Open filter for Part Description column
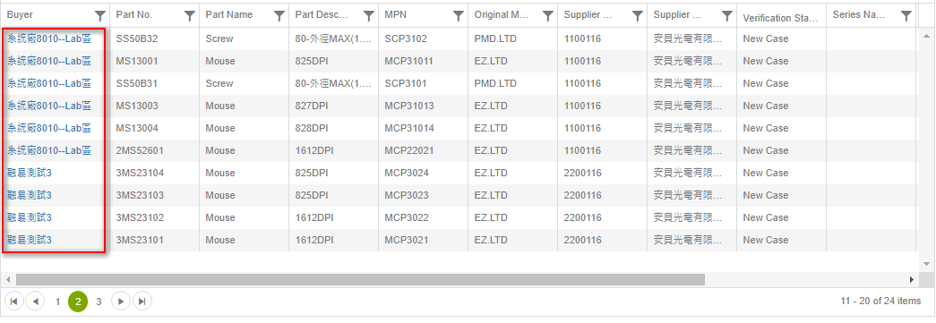This screenshot has width=936, height=323. [369, 16]
